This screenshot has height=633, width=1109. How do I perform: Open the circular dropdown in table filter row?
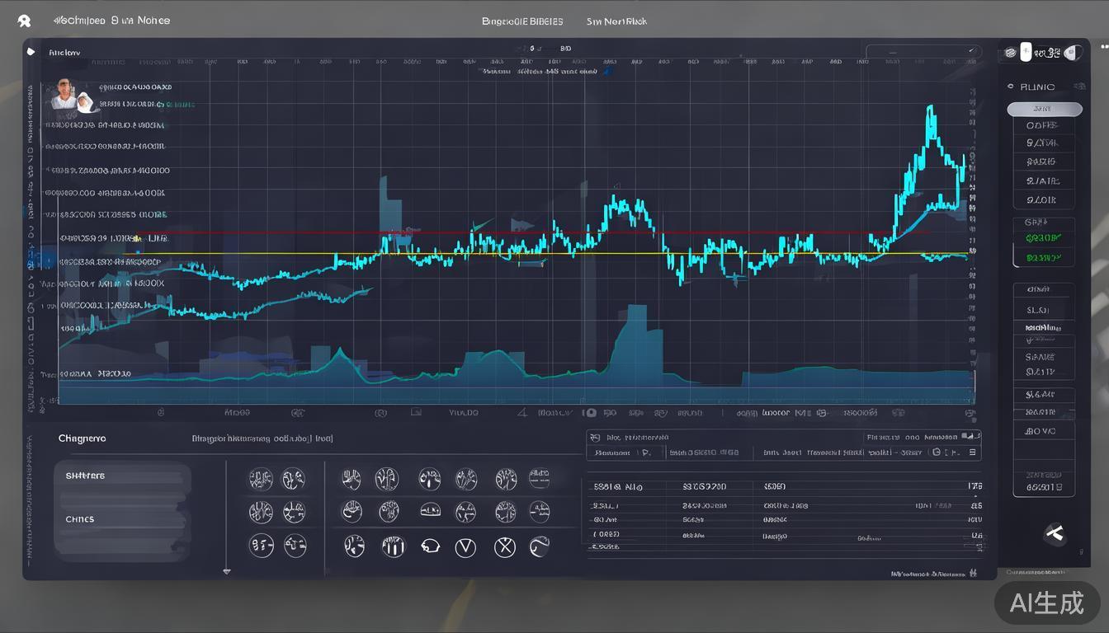[936, 452]
